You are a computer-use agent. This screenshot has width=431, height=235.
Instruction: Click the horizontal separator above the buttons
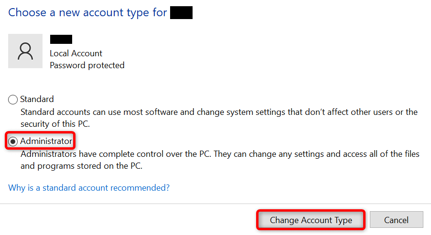pyautogui.click(x=215, y=204)
